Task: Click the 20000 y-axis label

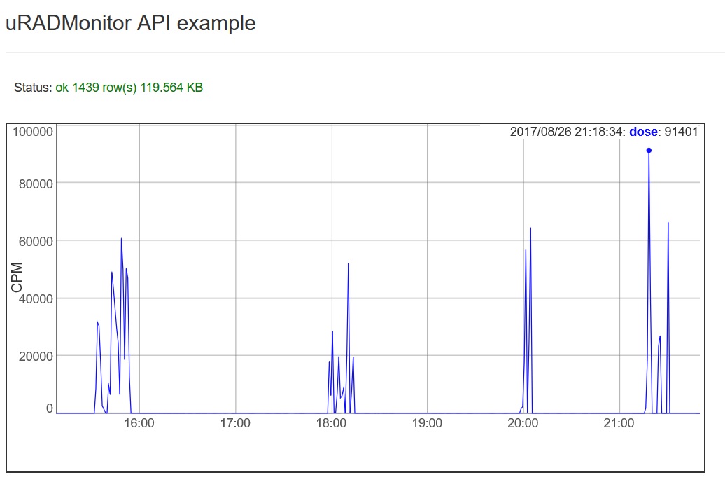Action: click(36, 356)
